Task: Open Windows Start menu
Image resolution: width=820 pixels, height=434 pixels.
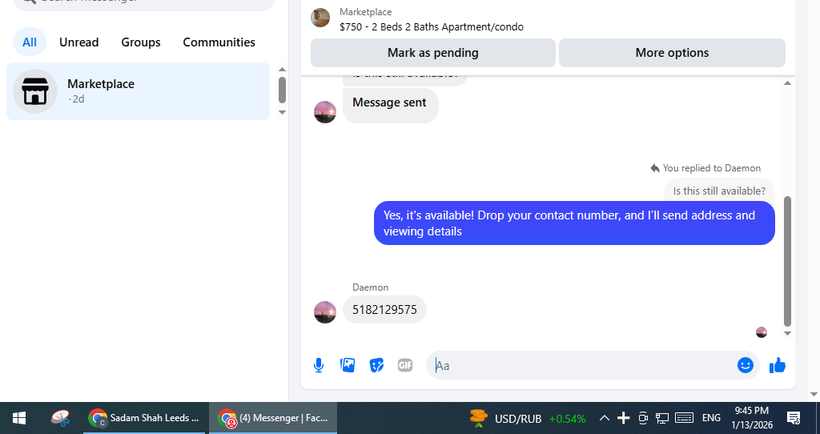Action: tap(19, 418)
